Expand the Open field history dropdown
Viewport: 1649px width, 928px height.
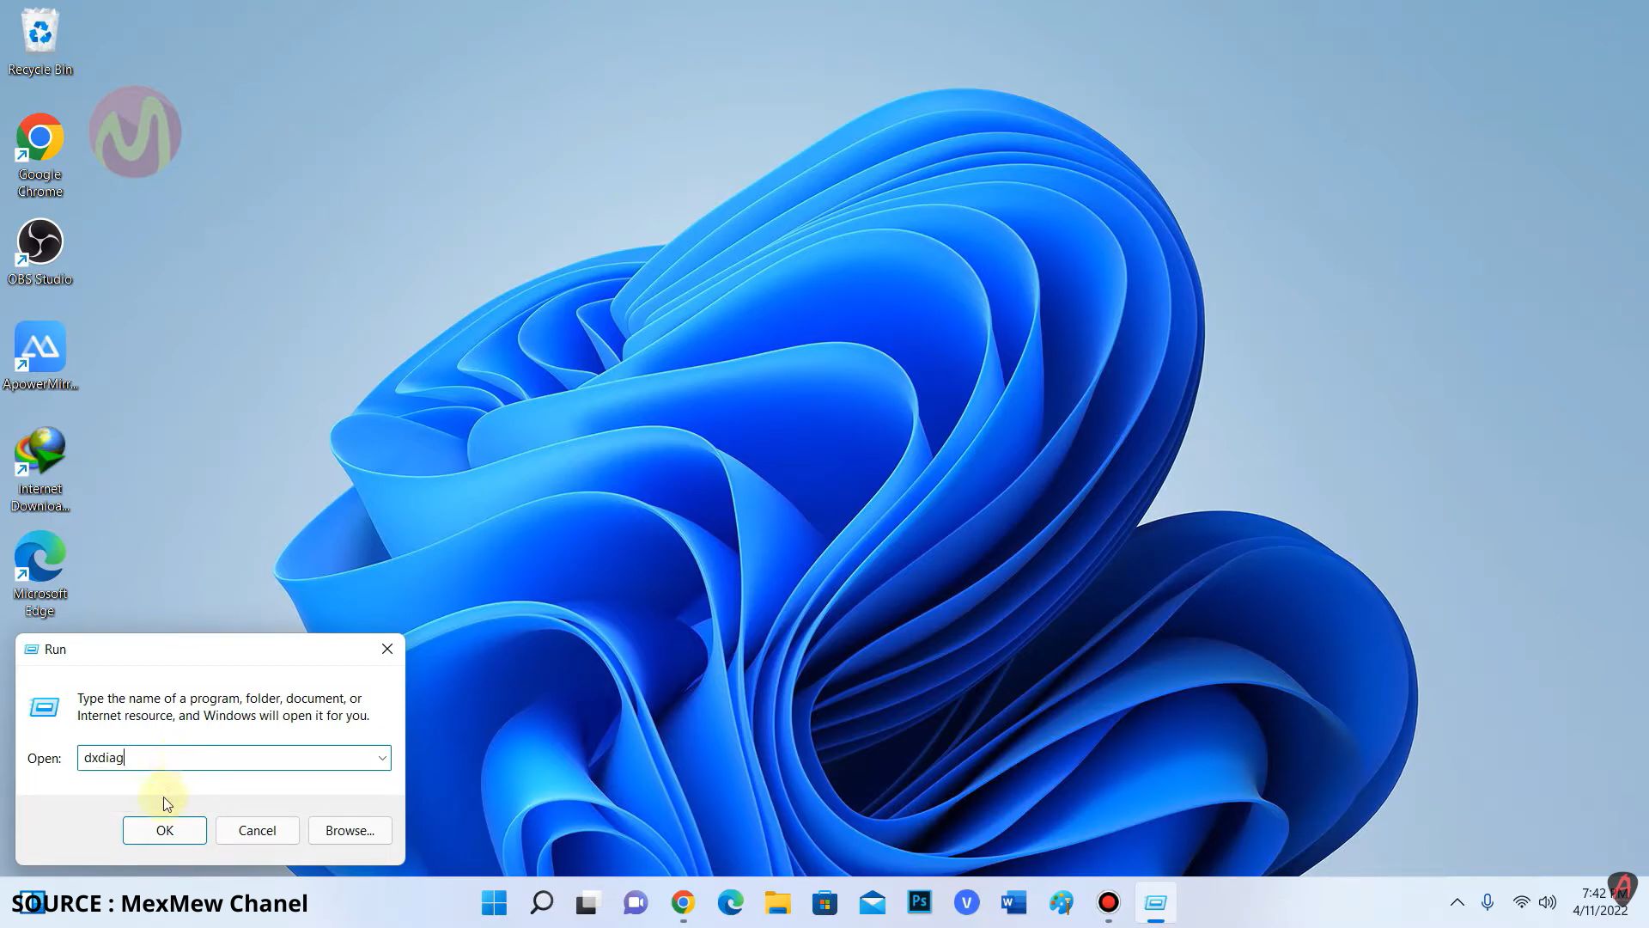pos(382,758)
